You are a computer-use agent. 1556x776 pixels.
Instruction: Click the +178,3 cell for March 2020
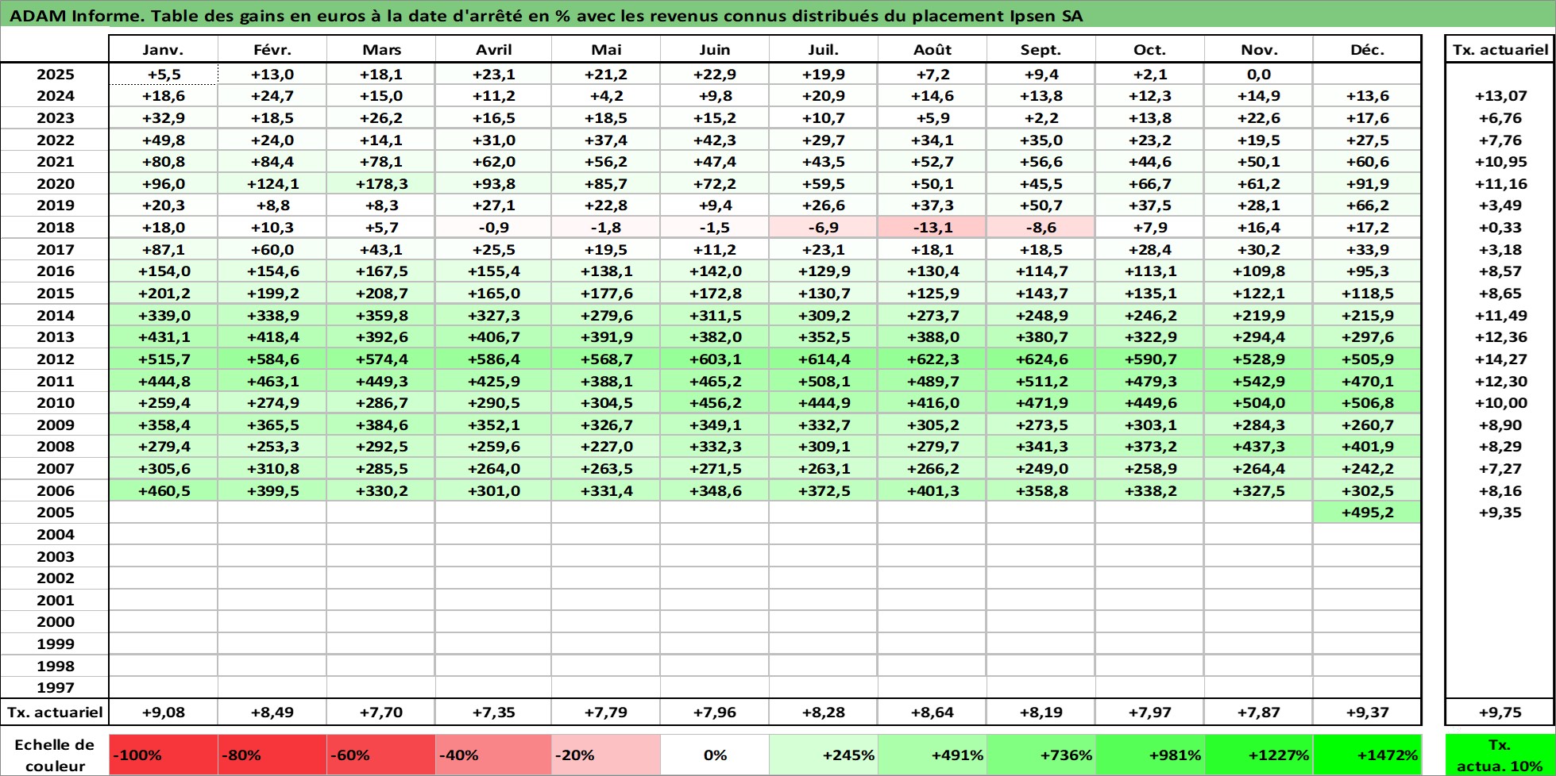coord(381,183)
